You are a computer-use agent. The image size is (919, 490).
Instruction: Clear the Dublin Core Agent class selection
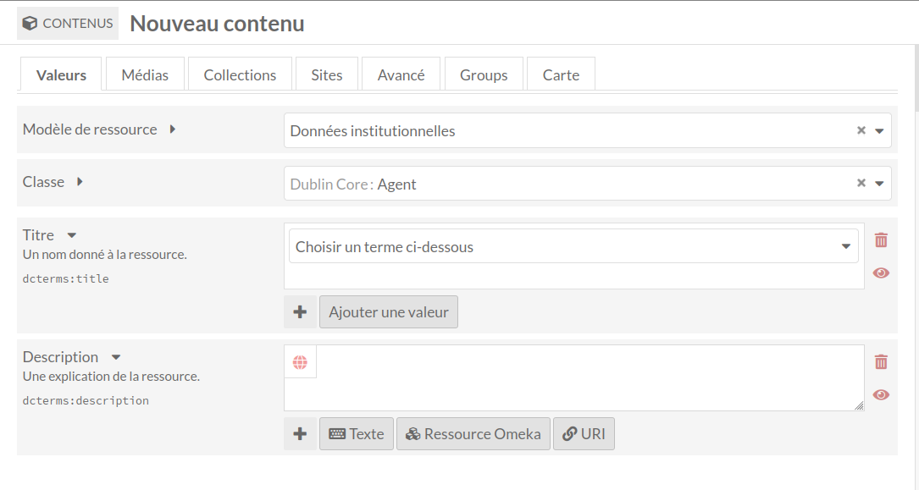(861, 184)
